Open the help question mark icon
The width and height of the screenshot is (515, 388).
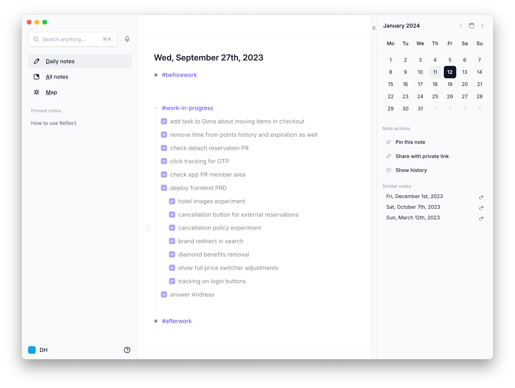[x=127, y=350]
